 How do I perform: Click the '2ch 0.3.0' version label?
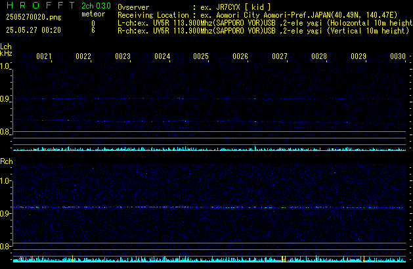tap(96, 6)
